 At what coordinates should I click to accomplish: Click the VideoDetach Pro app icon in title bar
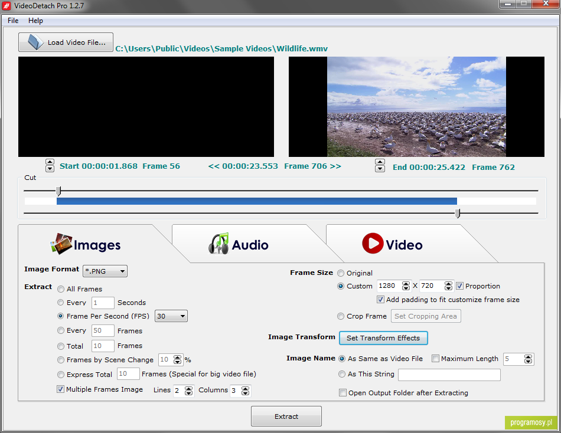[6, 6]
